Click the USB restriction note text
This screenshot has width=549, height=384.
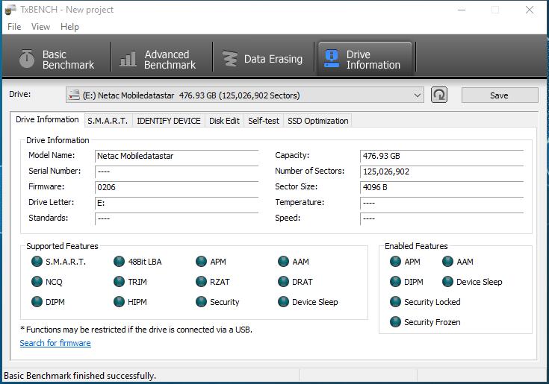pyautogui.click(x=136, y=330)
